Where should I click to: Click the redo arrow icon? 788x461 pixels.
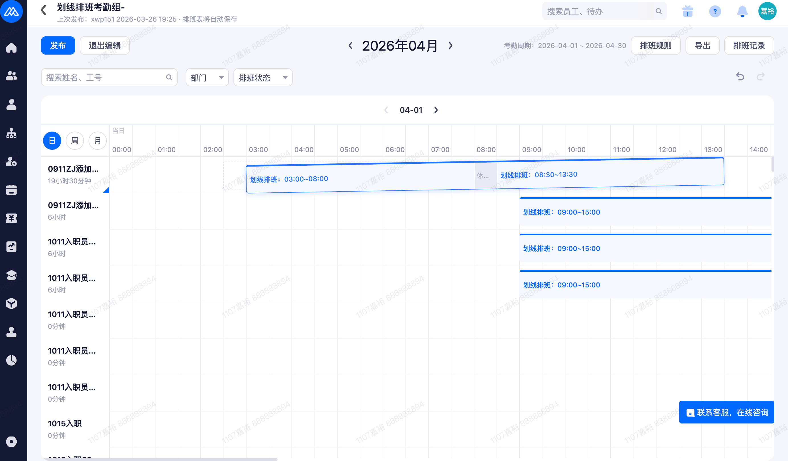click(760, 76)
